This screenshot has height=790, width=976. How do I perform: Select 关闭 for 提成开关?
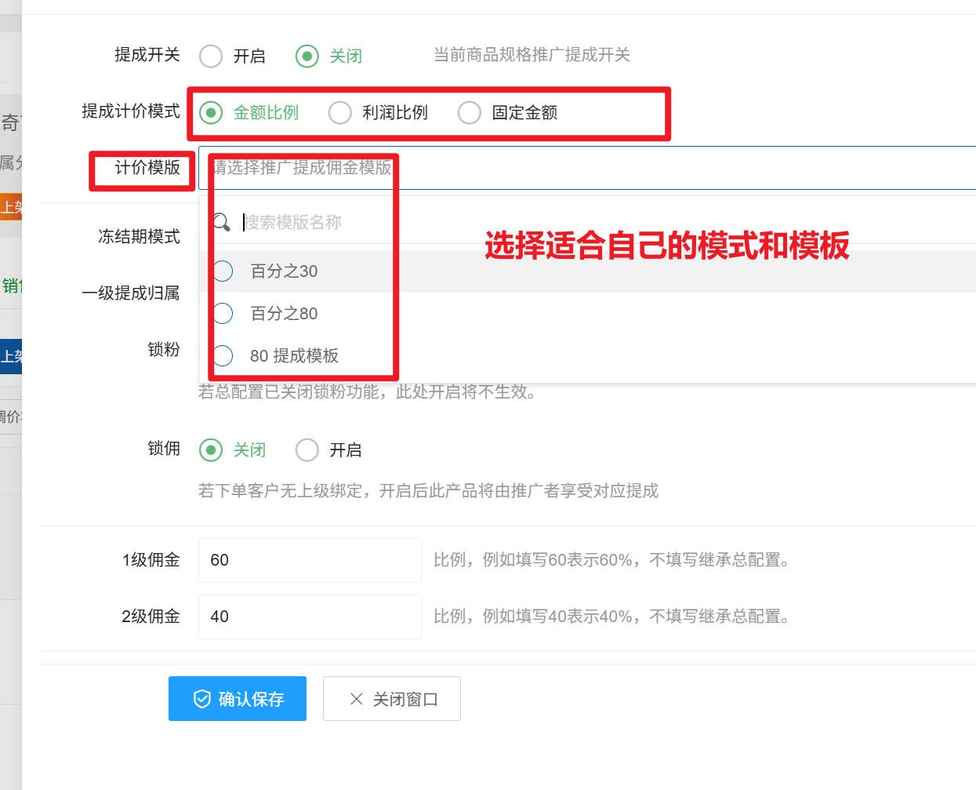pyautogui.click(x=307, y=56)
